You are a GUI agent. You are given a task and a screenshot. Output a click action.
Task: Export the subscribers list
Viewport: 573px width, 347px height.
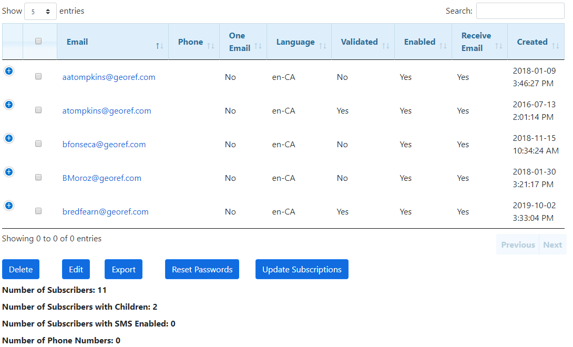[124, 269]
